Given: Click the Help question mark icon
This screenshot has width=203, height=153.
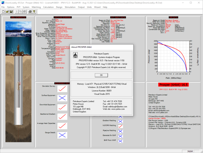Looking at the screenshot, I should (x=34, y=12).
